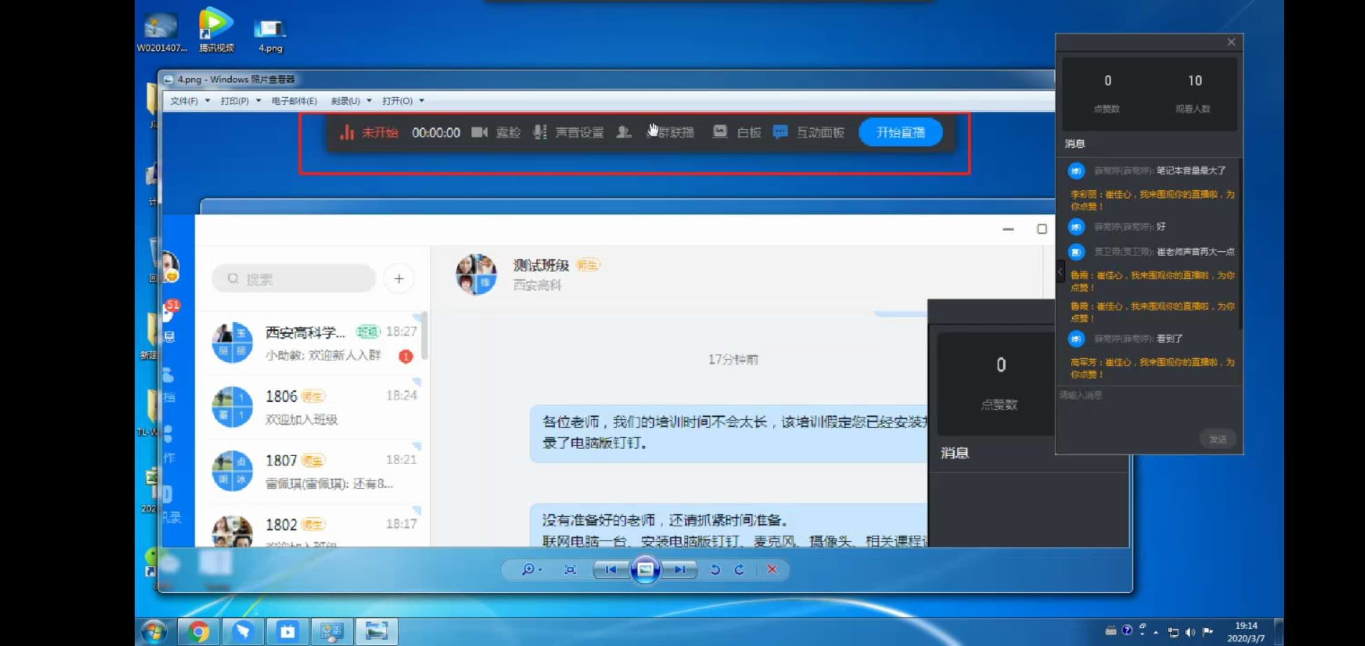The height and width of the screenshot is (646, 1365).
Task: Open the 电子邮件(E) menu item
Action: click(x=294, y=101)
